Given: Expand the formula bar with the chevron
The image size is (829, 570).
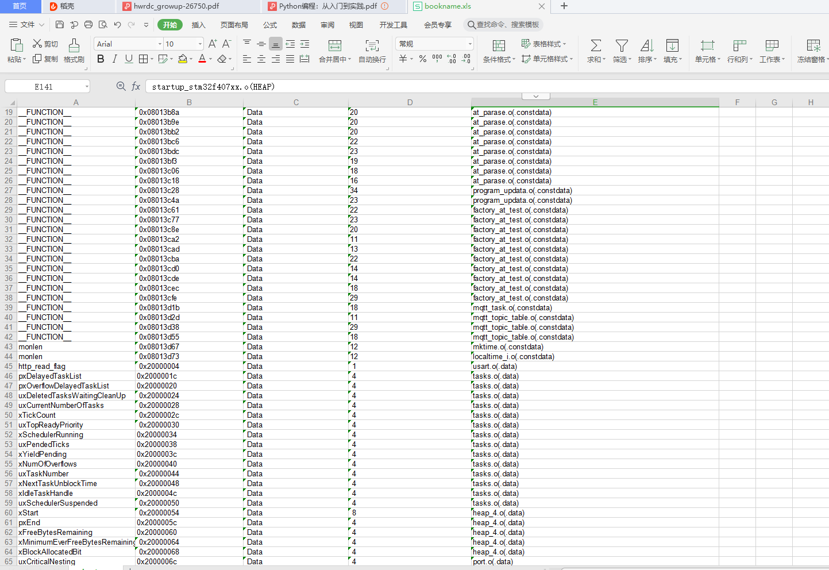Looking at the screenshot, I should click(536, 96).
